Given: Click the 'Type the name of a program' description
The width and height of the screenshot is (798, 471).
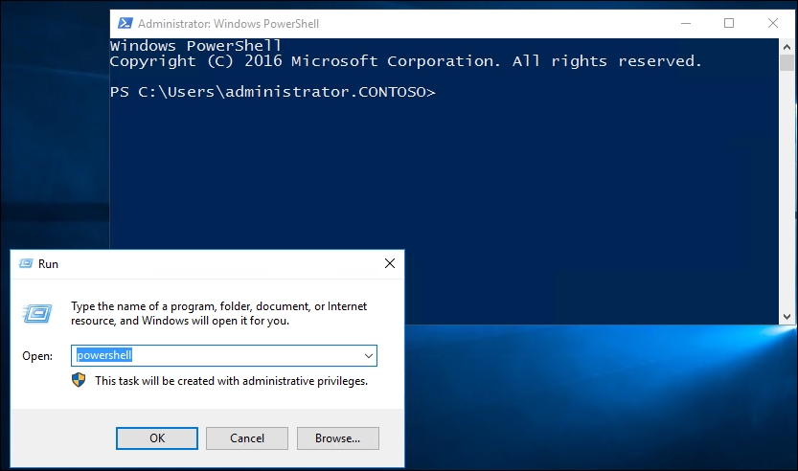Looking at the screenshot, I should click(218, 313).
